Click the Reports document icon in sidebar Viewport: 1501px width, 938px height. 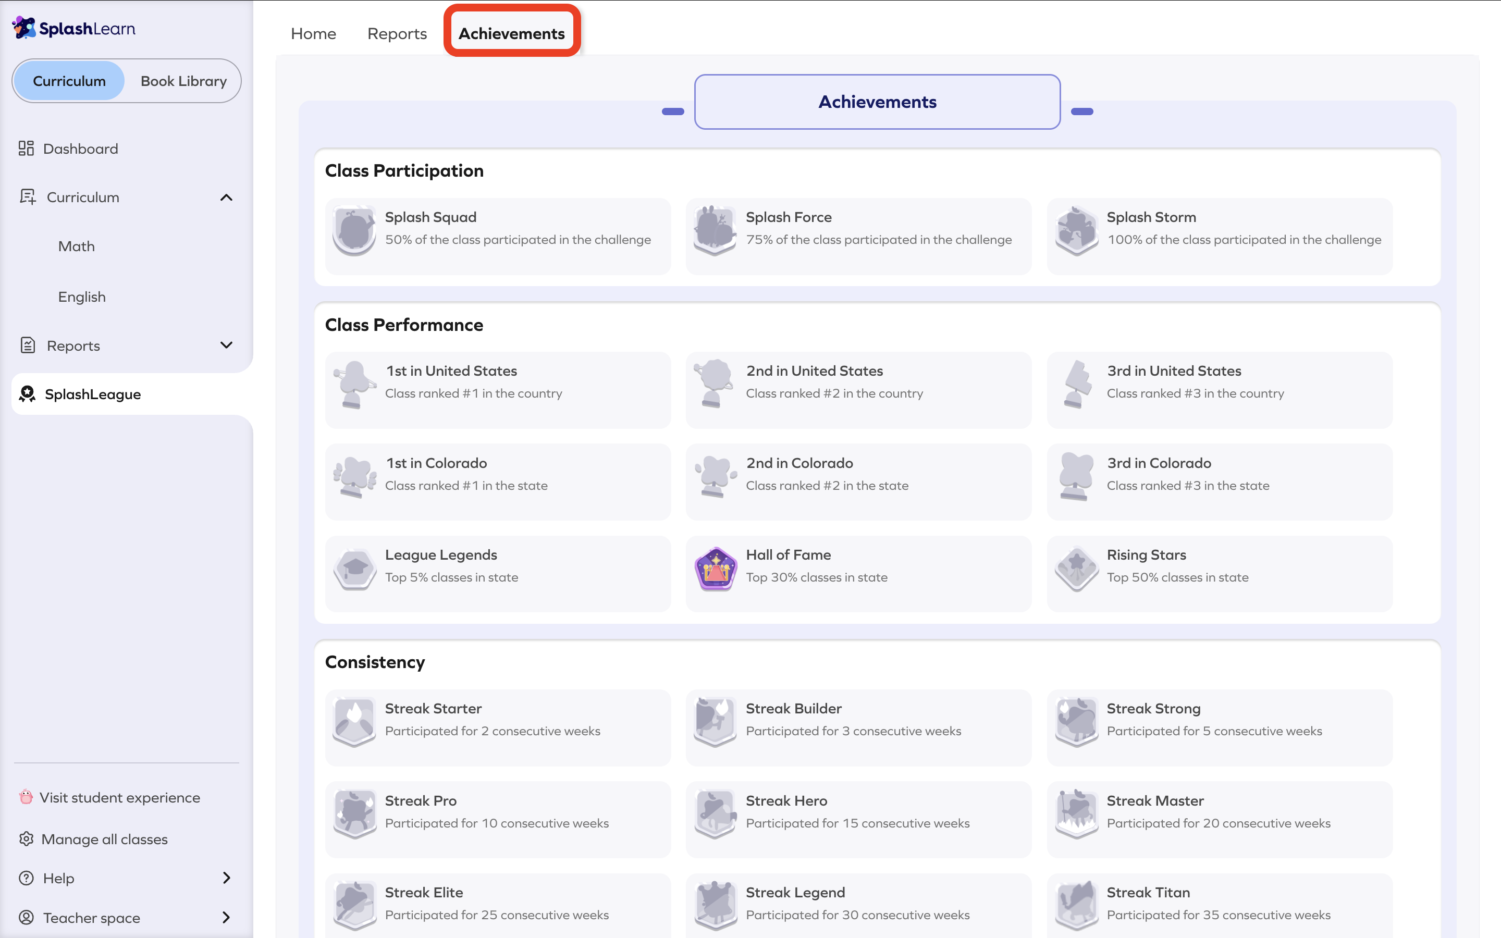tap(27, 345)
